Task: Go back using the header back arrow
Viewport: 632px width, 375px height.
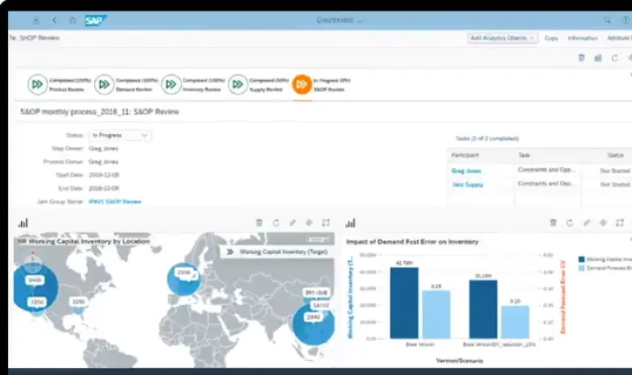Action: 54,20
